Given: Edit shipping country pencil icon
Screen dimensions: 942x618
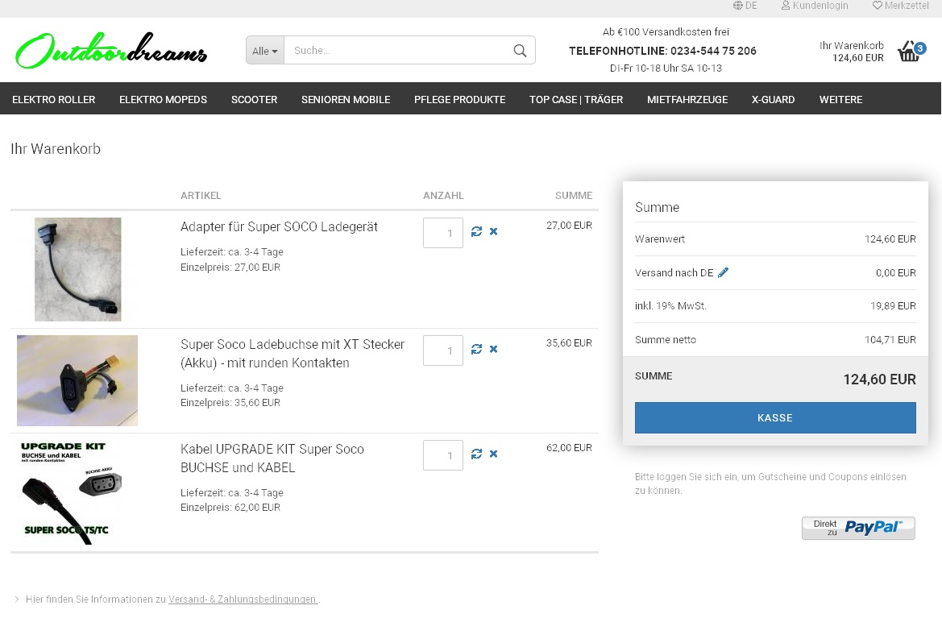Looking at the screenshot, I should coord(723,273).
